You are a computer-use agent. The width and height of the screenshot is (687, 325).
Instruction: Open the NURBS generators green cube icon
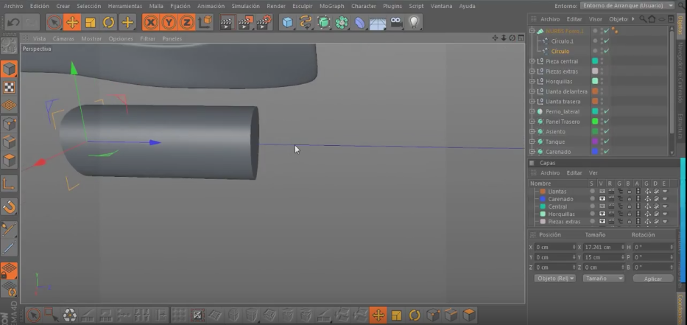click(x=324, y=22)
